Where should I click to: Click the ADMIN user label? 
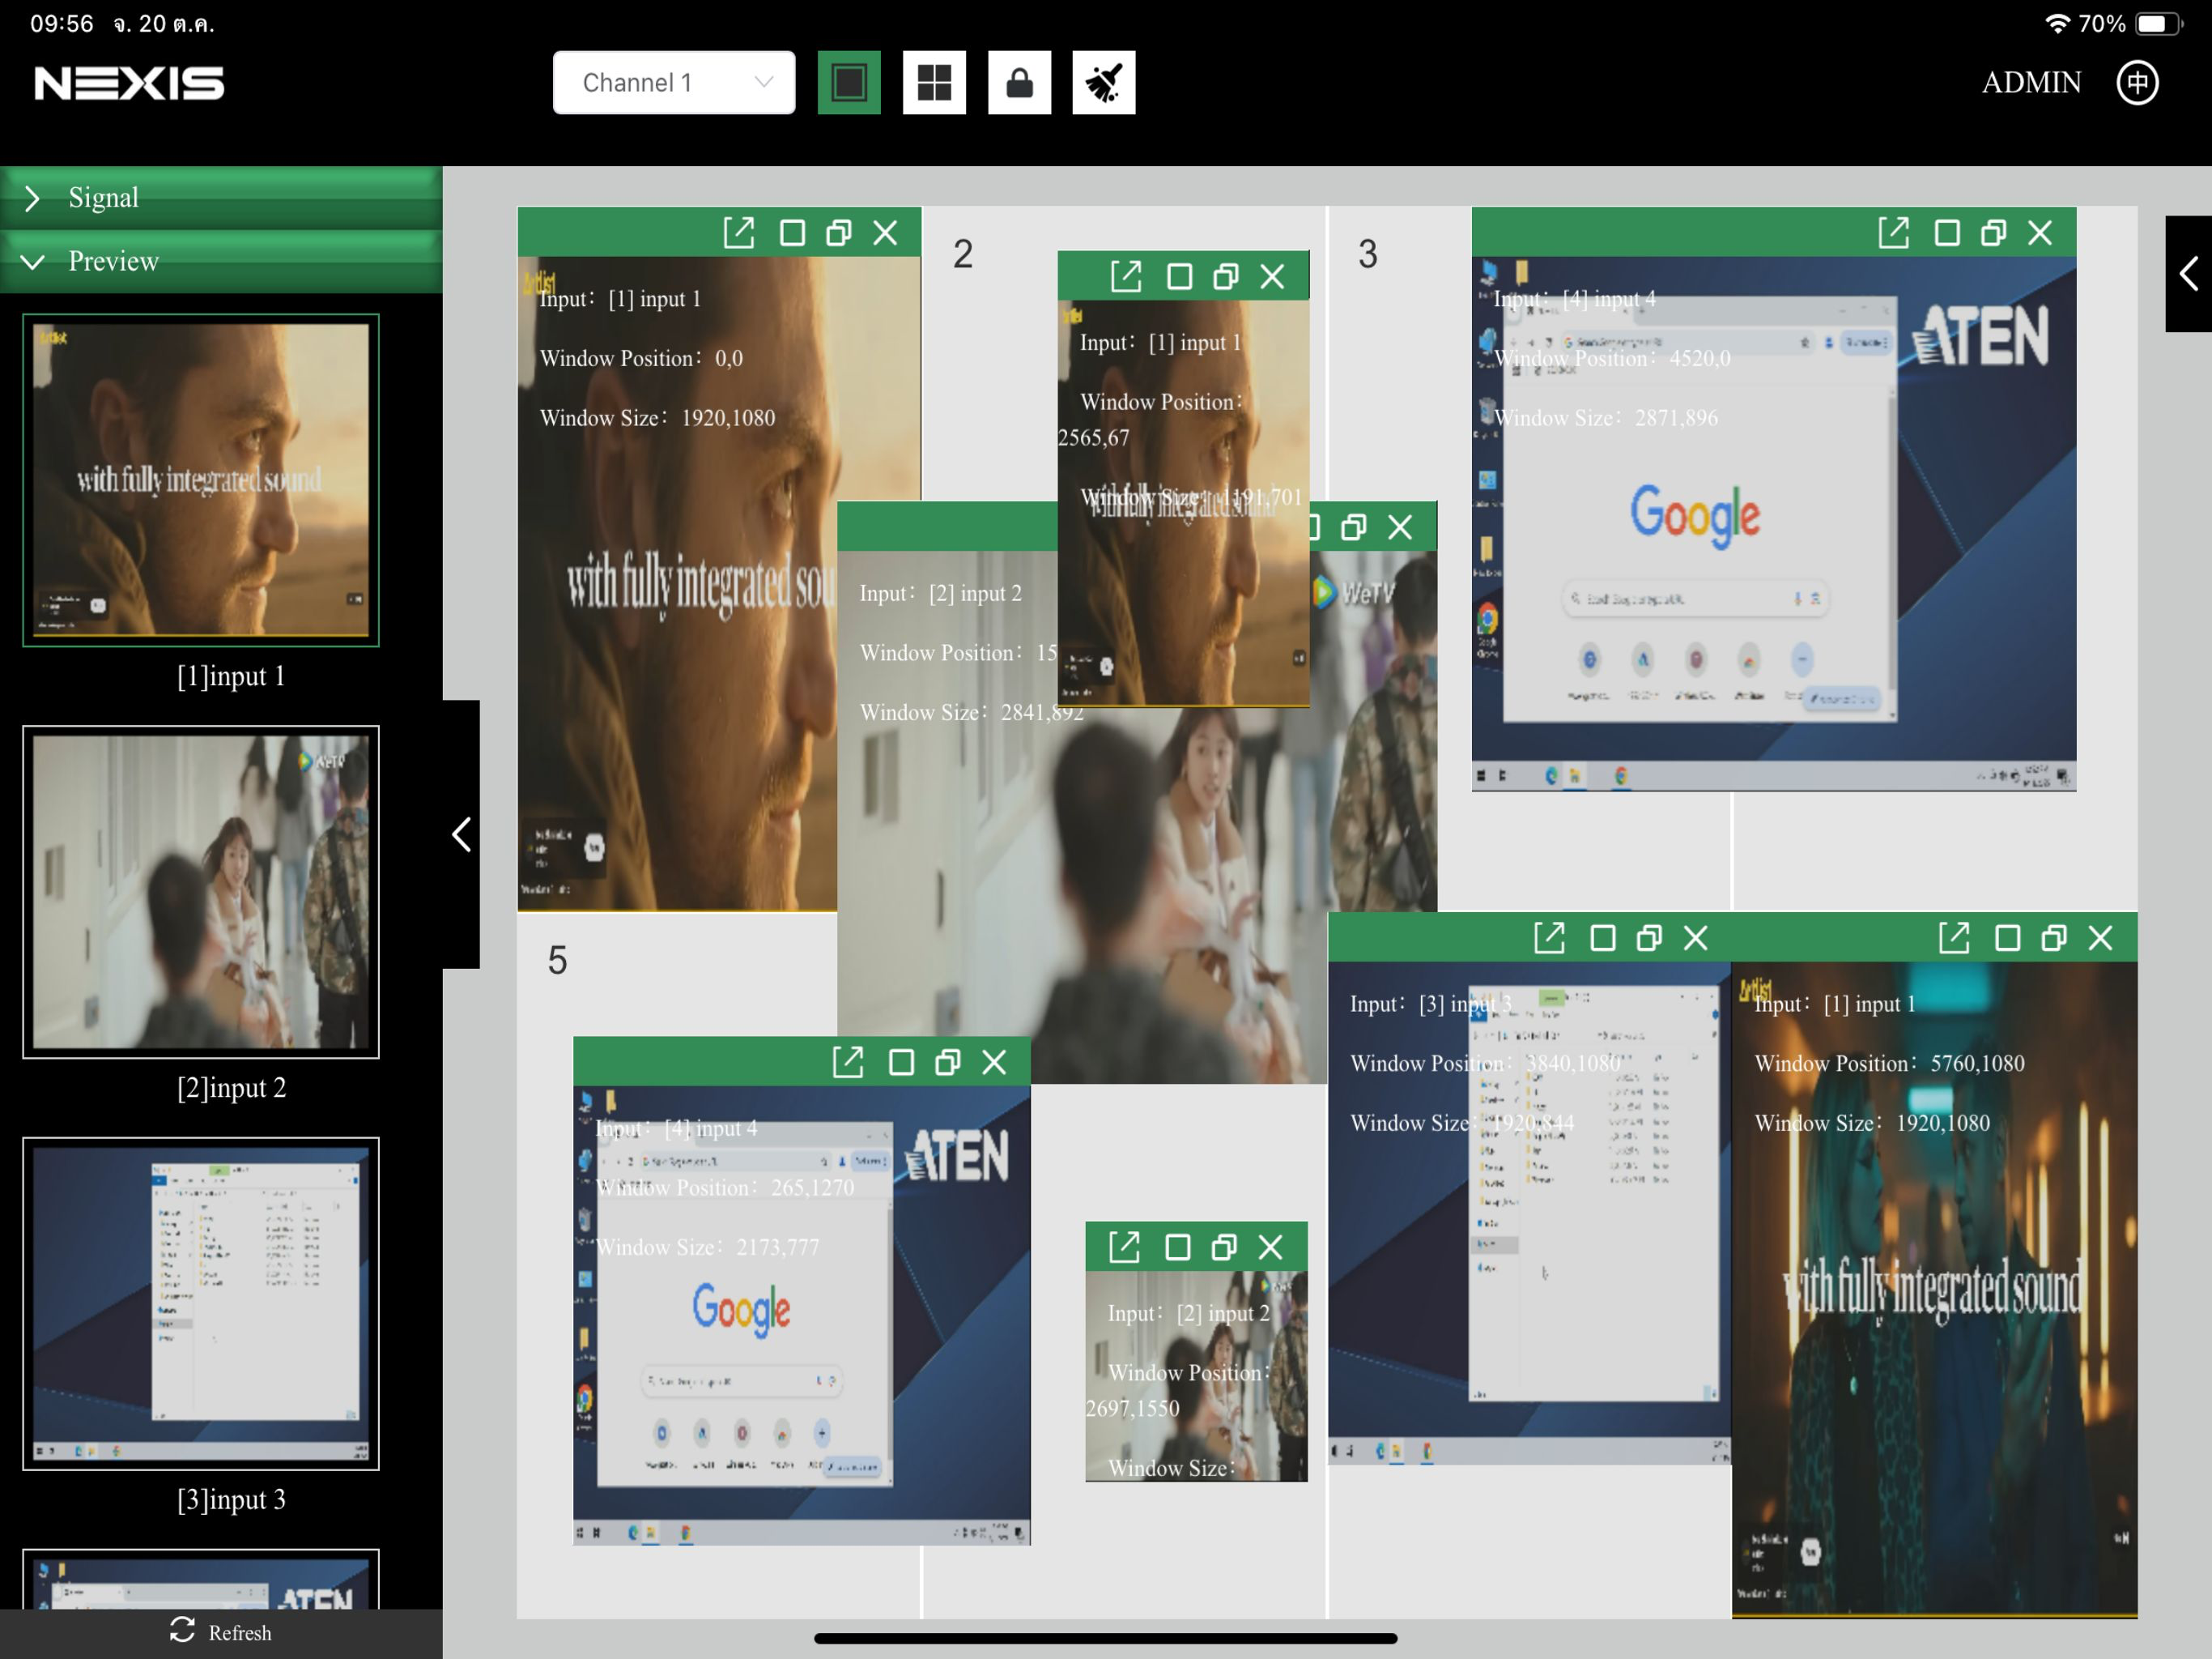pyautogui.click(x=2031, y=82)
